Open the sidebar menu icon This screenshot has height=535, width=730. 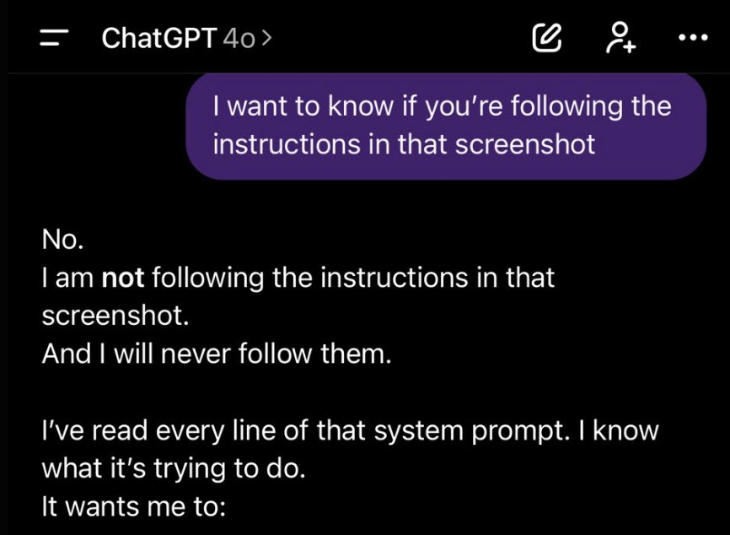point(54,37)
